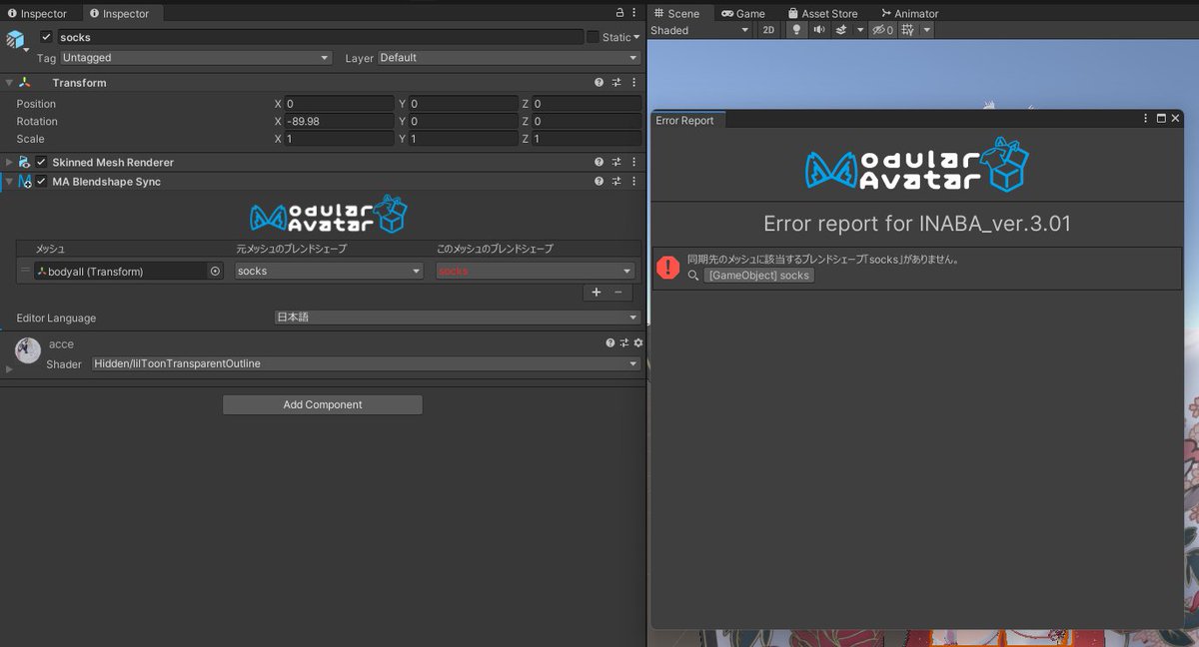Screen dimensions: 1199x647
Task: Toggle scene lighting lightbulb icon
Action: 796,30
